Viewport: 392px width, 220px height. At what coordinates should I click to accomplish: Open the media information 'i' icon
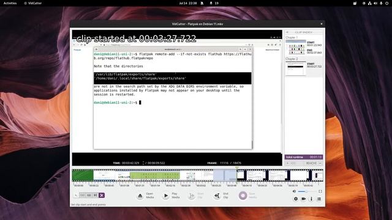click(x=311, y=199)
